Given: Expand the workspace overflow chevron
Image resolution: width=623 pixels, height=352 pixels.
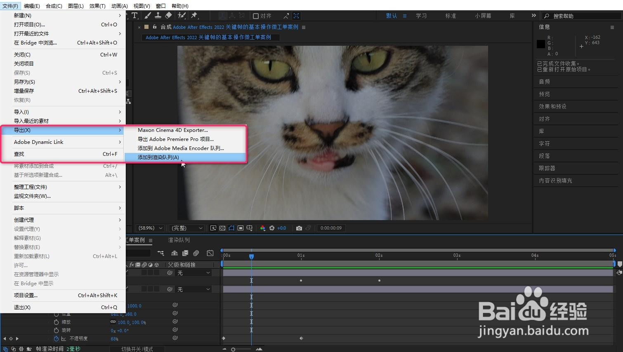Looking at the screenshot, I should [533, 16].
